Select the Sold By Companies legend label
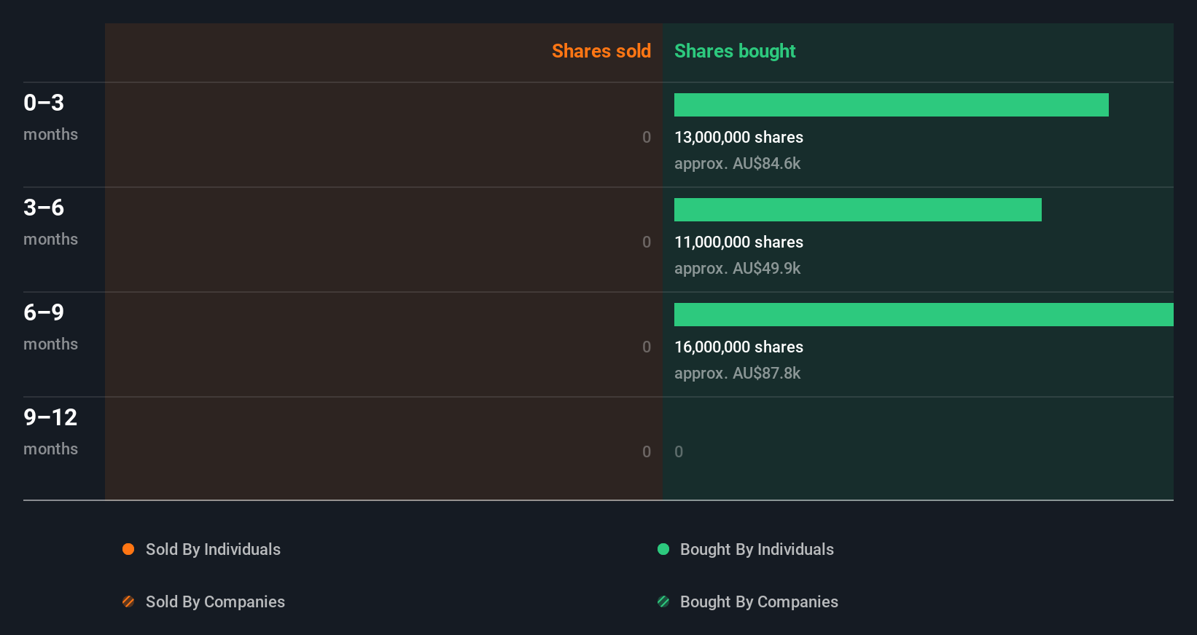This screenshot has width=1197, height=635. 215,602
